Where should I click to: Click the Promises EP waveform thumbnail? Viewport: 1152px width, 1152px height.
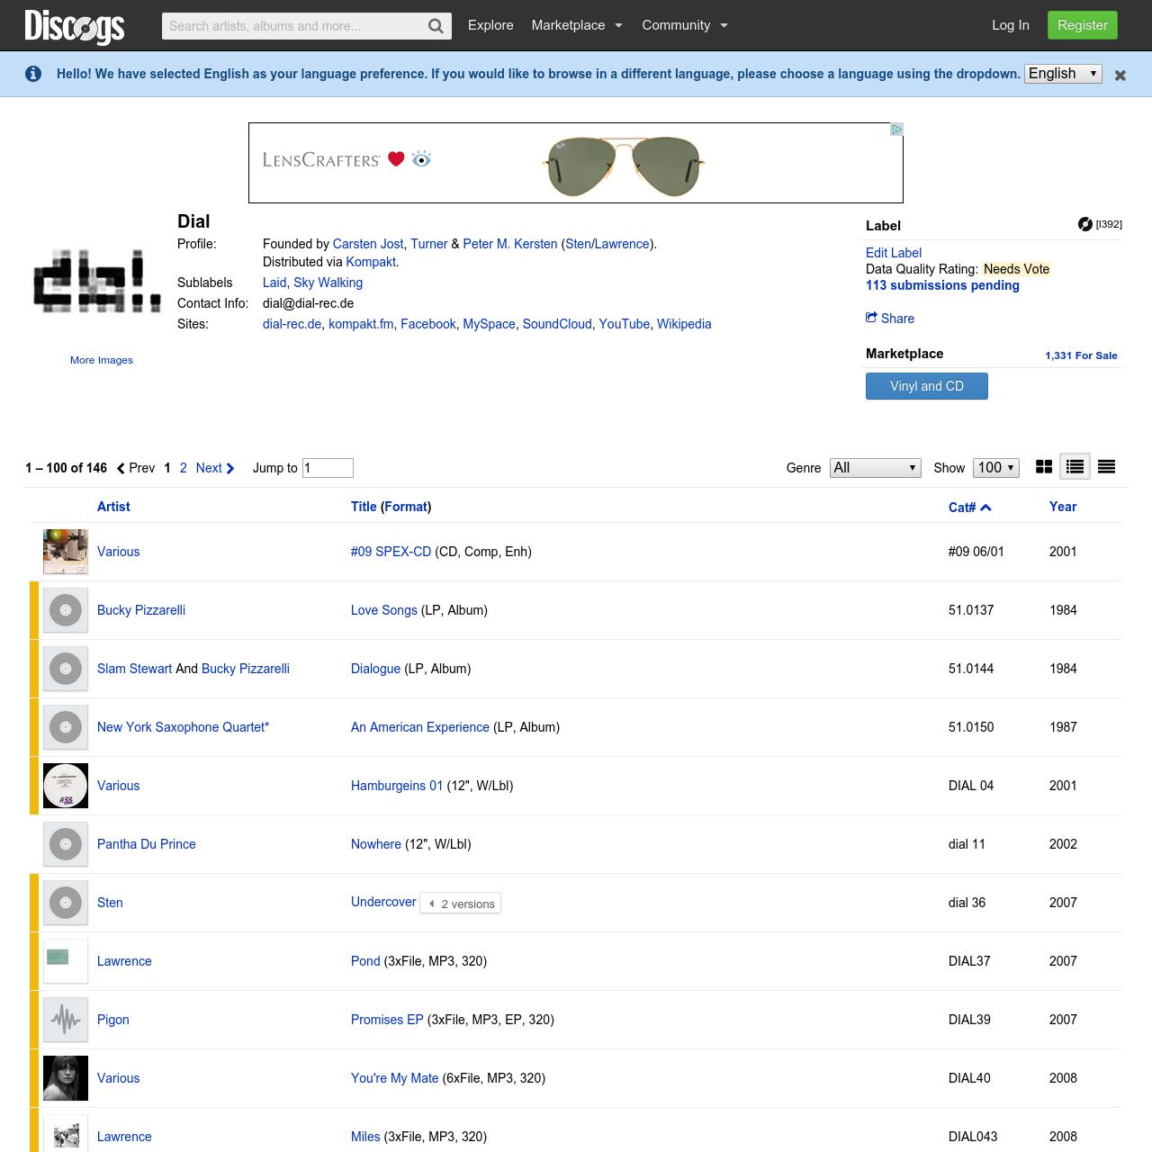[66, 1020]
